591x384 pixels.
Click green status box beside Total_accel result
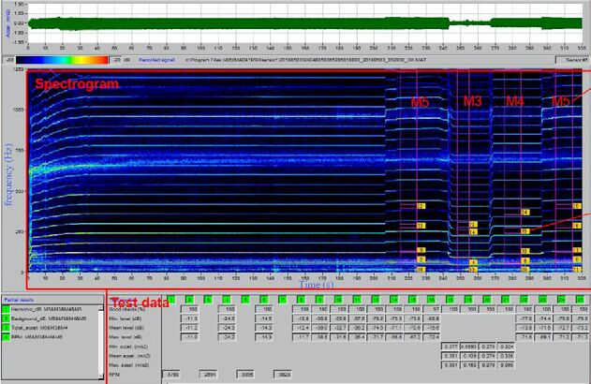[x=6, y=328]
